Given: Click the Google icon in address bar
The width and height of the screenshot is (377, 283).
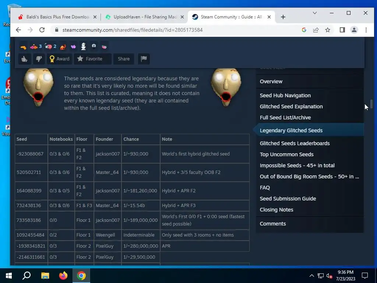Looking at the screenshot, I should 304,30.
